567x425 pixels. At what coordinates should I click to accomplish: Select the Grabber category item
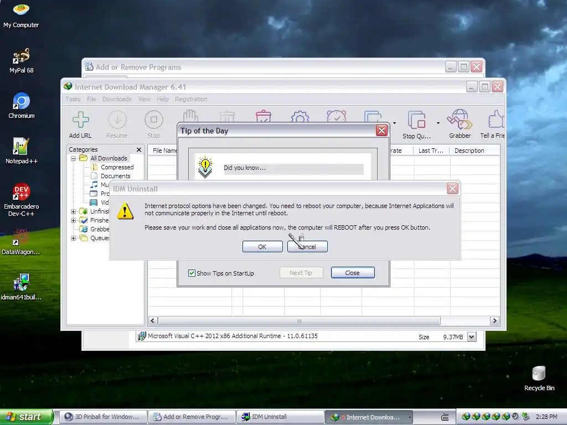pos(95,229)
